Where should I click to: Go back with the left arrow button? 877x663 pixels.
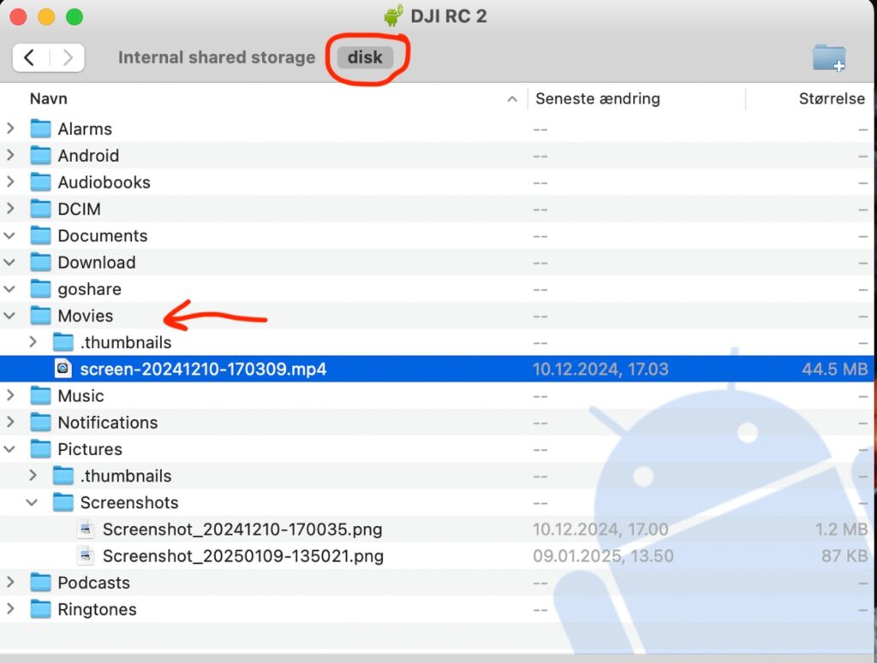pos(30,57)
